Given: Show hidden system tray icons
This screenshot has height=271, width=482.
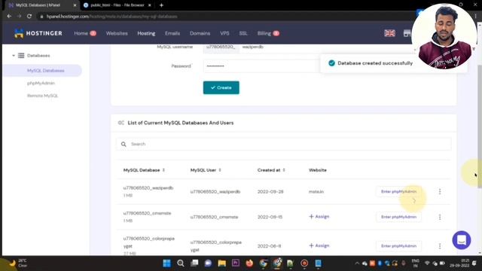Looking at the screenshot, I should click(x=356, y=263).
